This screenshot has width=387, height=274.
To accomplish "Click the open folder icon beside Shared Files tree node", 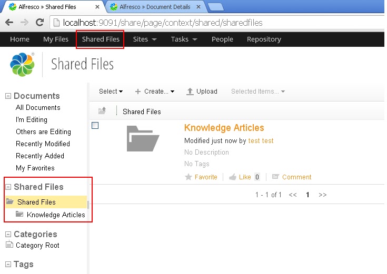I will click(x=10, y=201).
